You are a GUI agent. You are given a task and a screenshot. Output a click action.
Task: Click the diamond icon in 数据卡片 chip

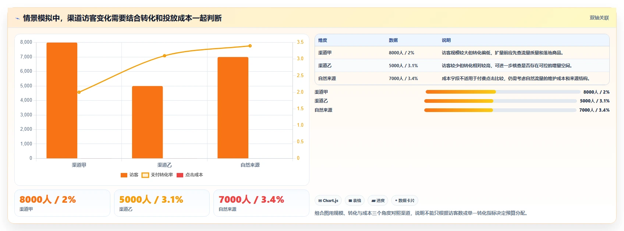(396, 201)
